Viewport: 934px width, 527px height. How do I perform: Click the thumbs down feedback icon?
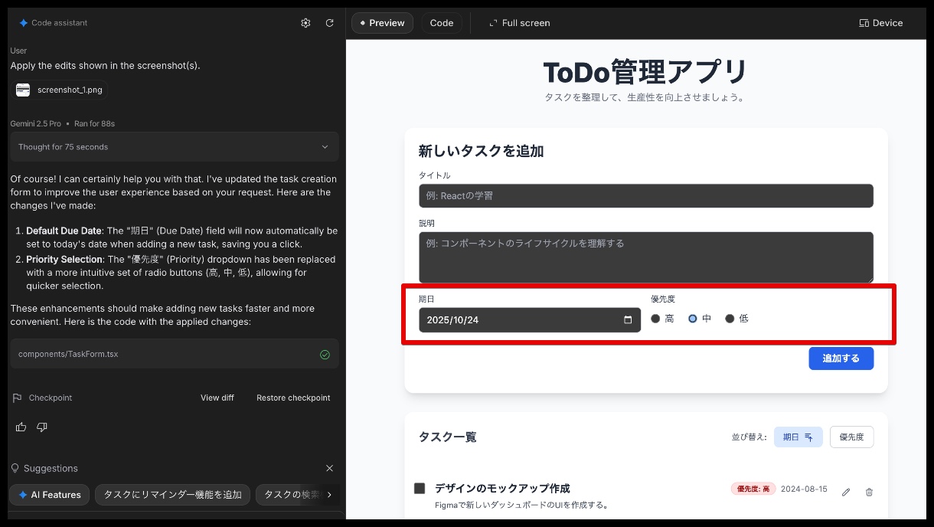pyautogui.click(x=42, y=427)
